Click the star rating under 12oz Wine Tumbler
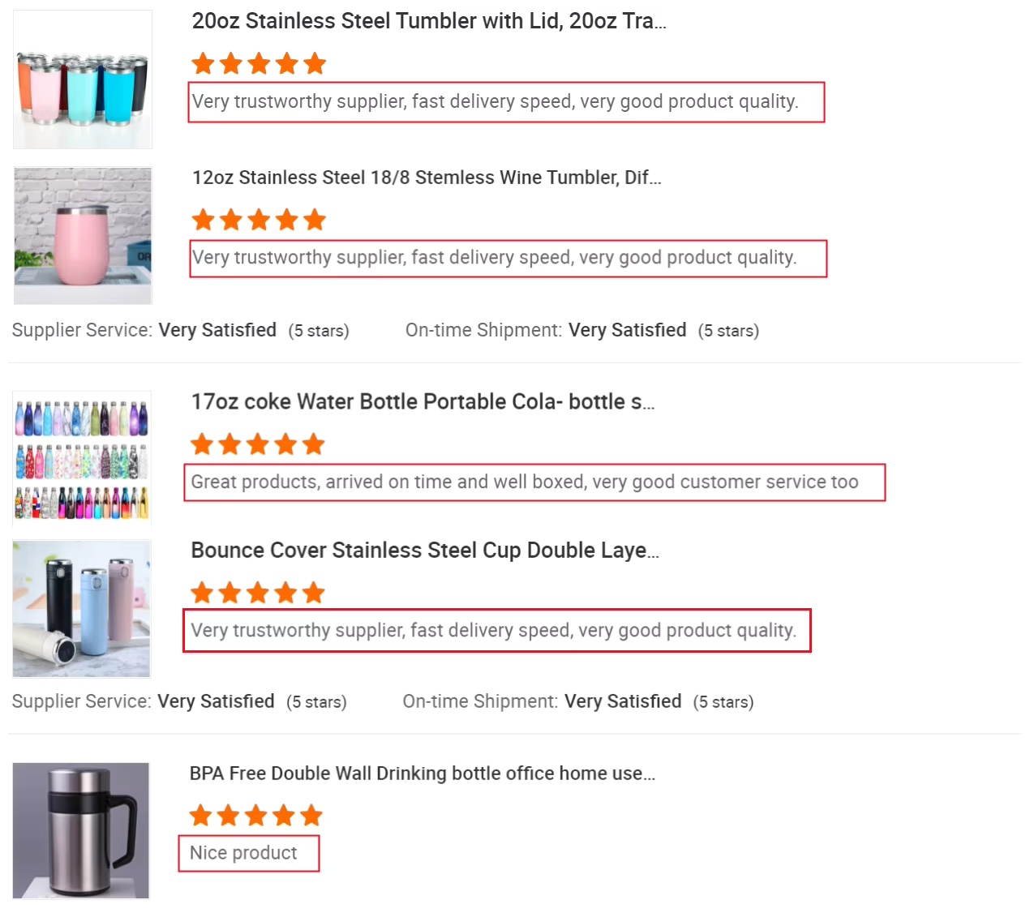 point(259,220)
